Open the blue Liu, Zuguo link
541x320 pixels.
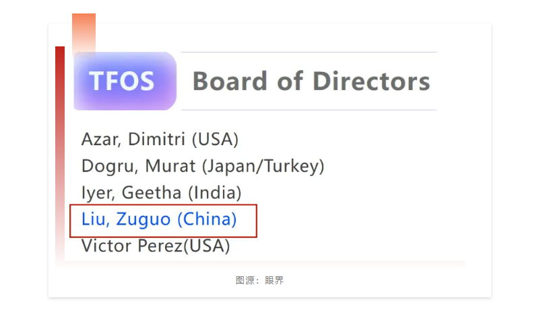pyautogui.click(x=159, y=219)
